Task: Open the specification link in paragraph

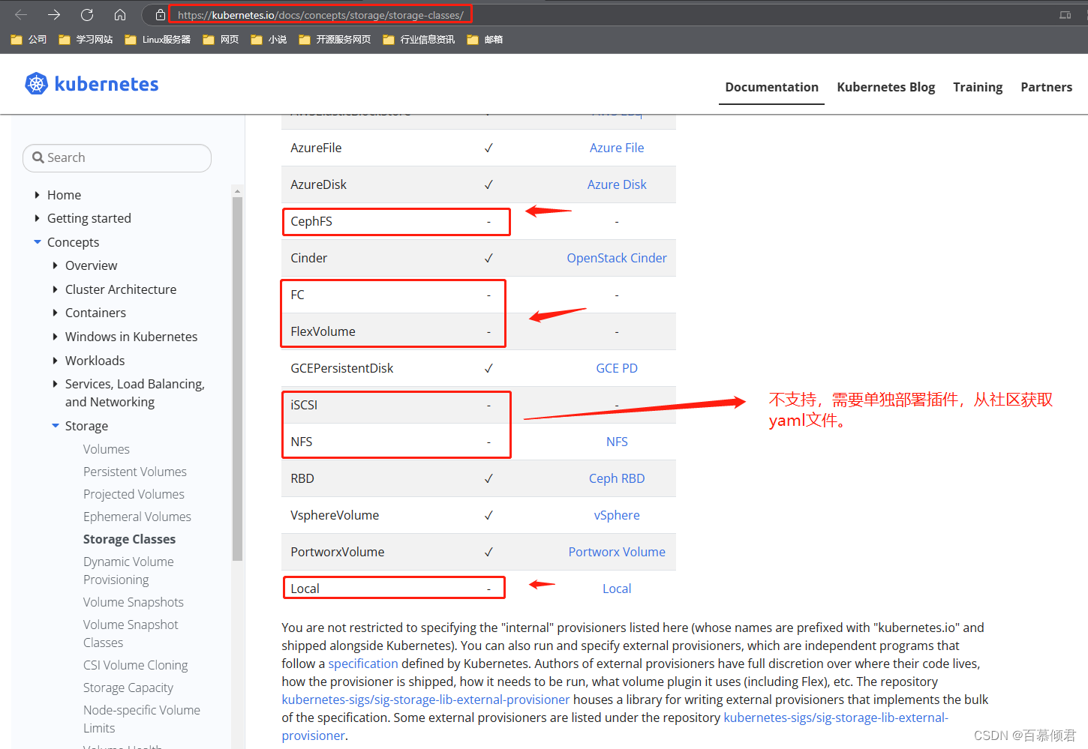Action: point(363,664)
